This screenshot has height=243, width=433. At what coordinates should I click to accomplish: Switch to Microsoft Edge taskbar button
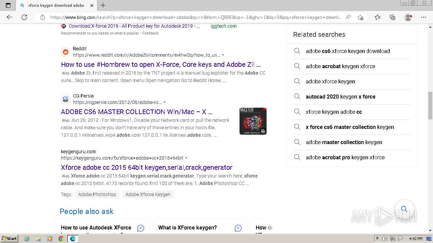tap(72, 239)
